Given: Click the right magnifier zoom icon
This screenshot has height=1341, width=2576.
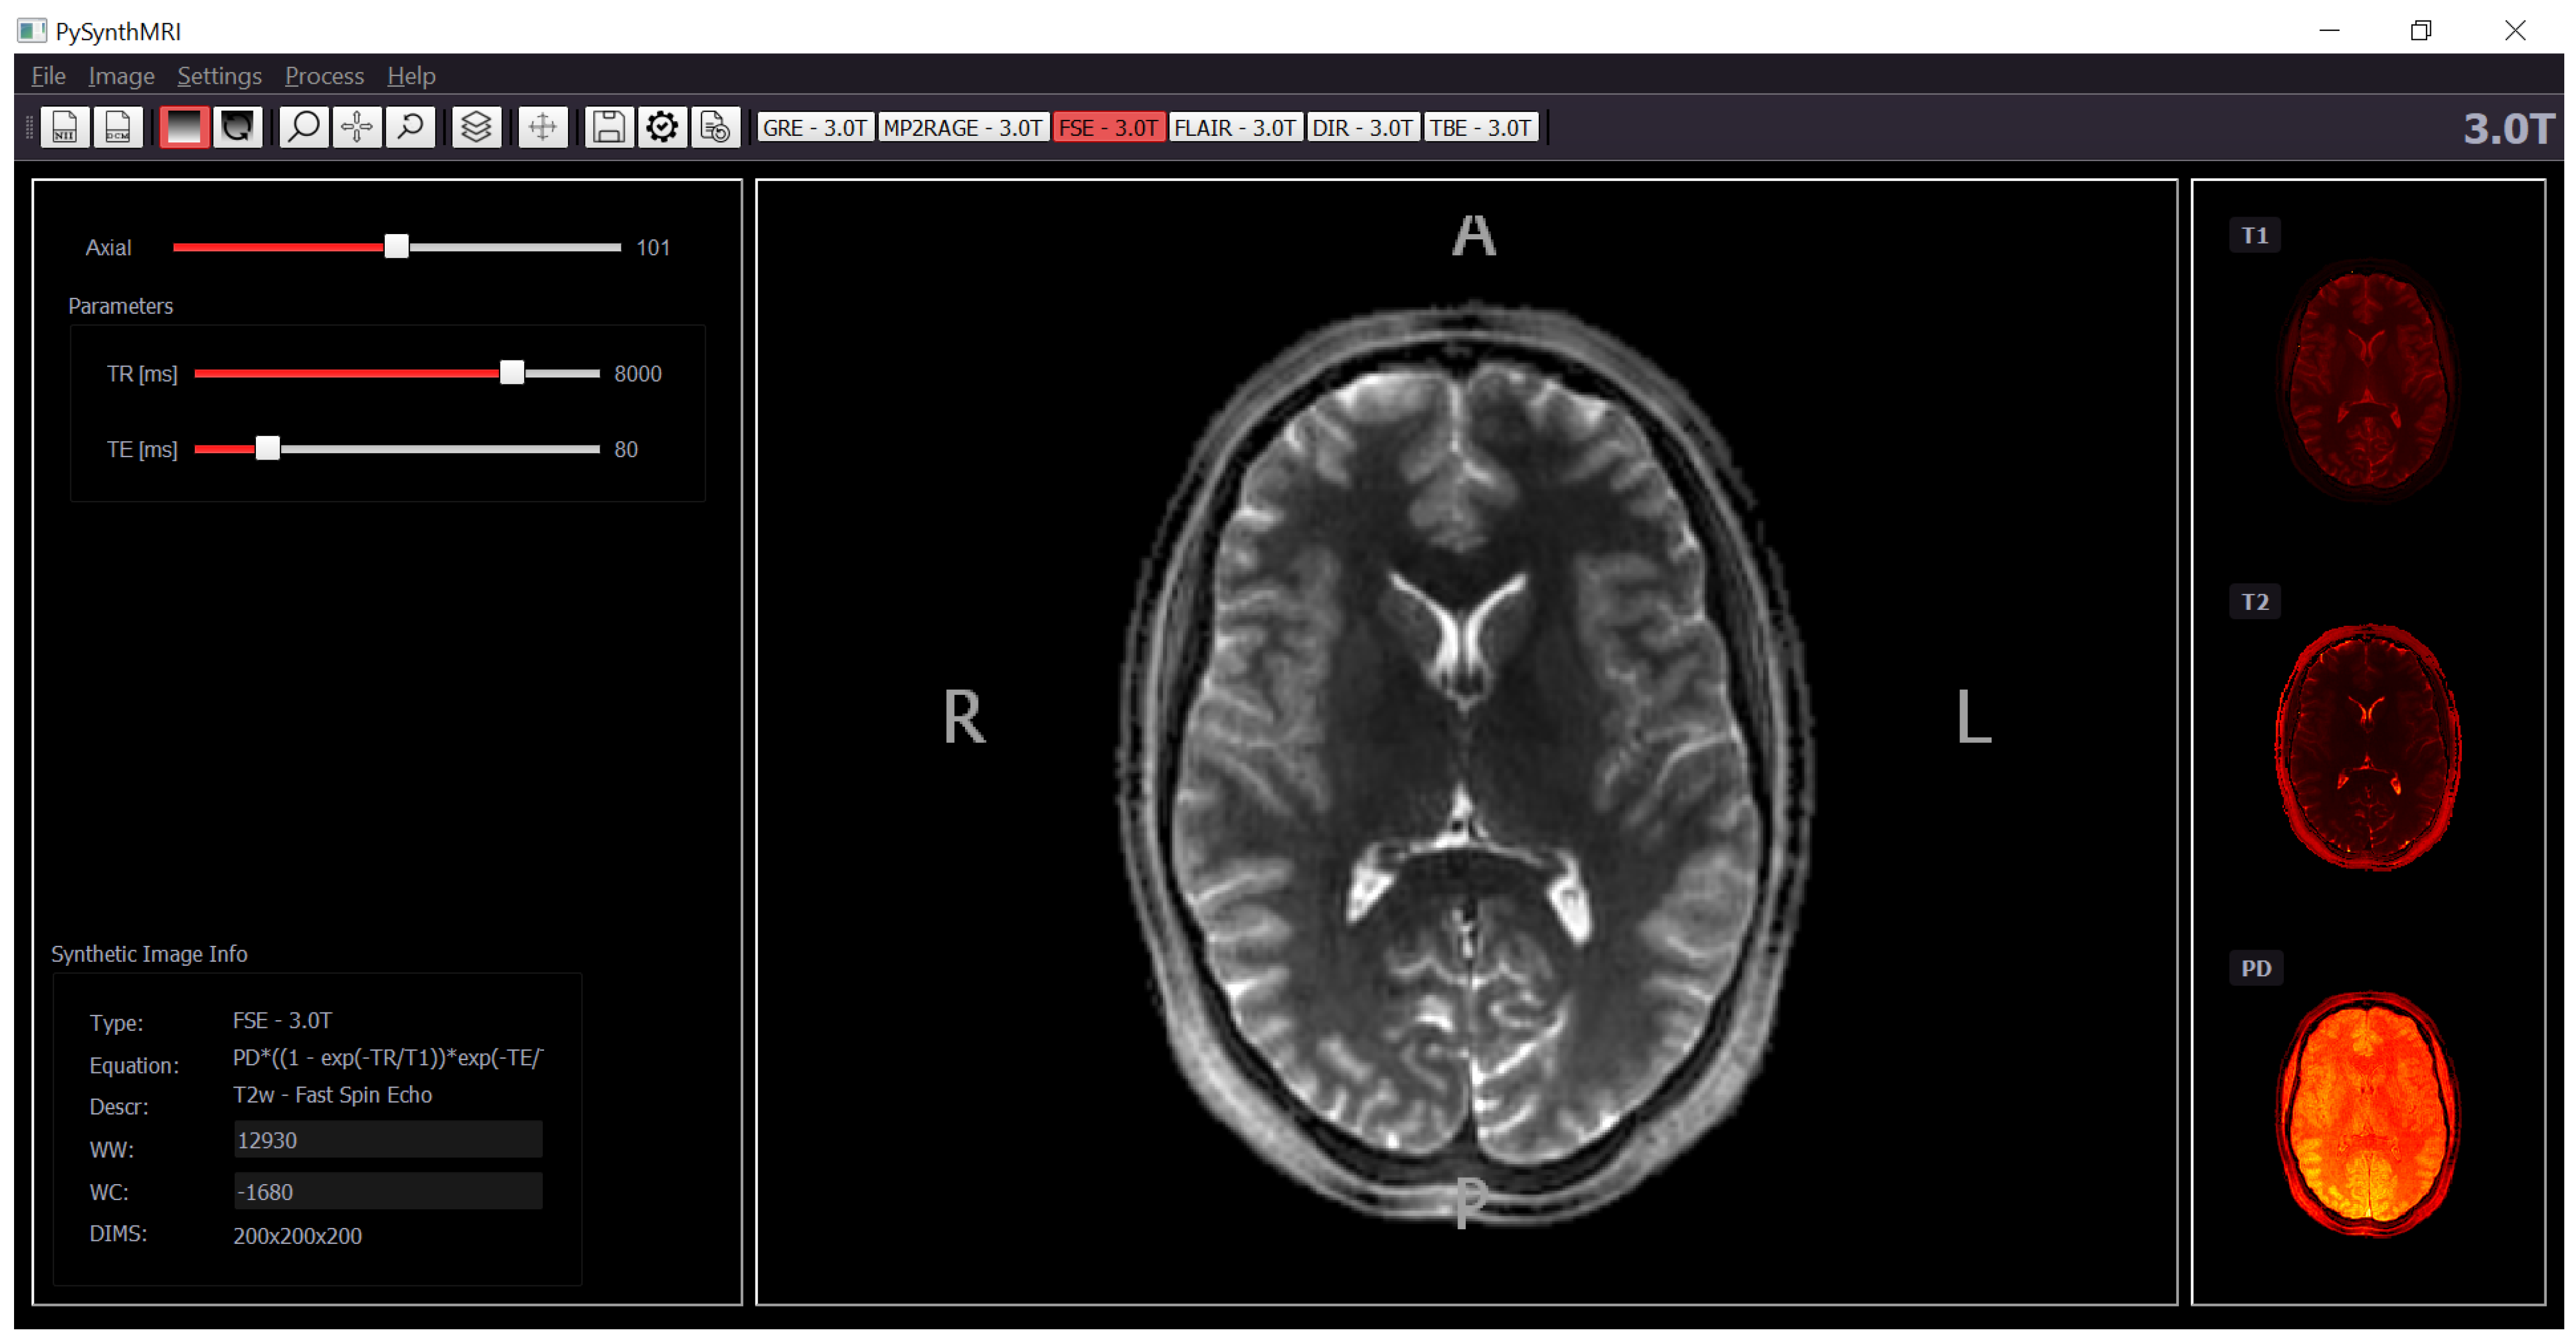Looking at the screenshot, I should click(410, 127).
